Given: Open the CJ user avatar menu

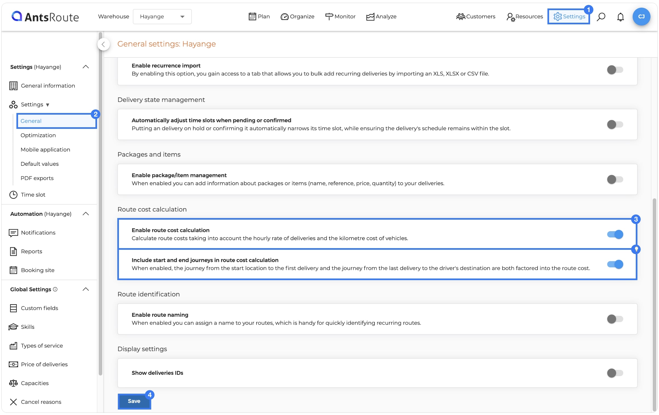Looking at the screenshot, I should (641, 17).
